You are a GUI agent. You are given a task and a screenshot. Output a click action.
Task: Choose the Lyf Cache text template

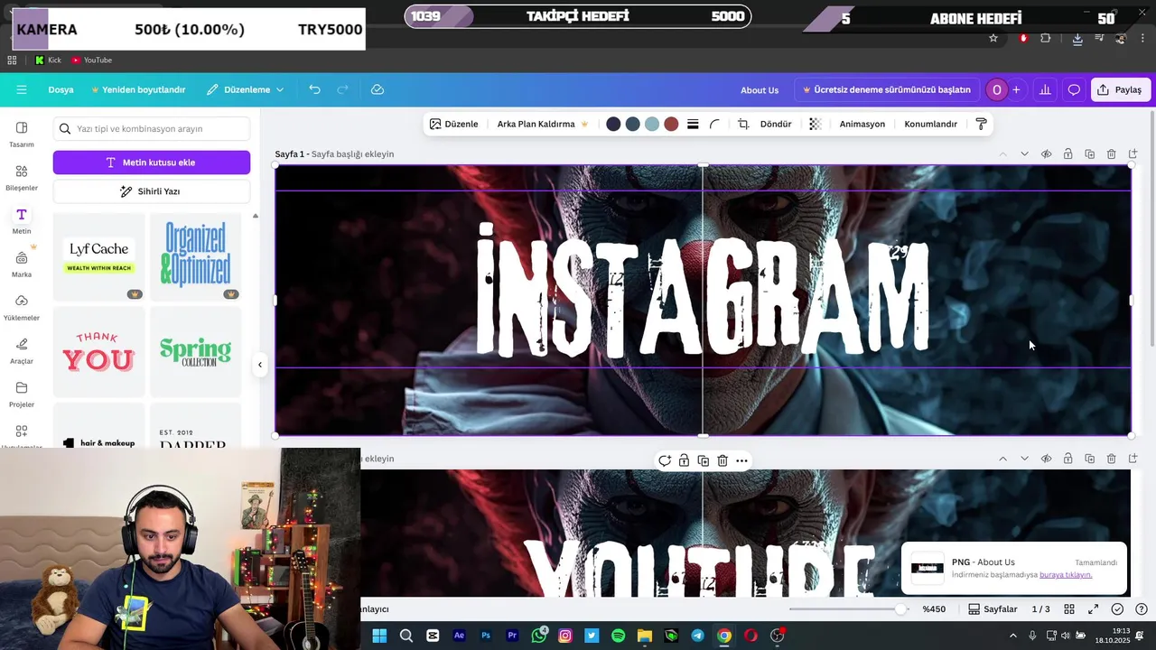[99, 256]
